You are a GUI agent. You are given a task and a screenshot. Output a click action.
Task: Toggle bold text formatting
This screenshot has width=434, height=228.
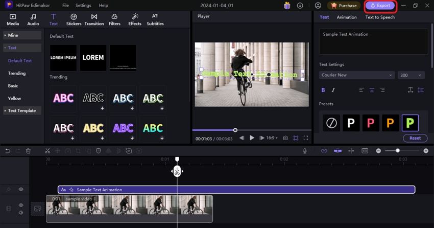coord(323,90)
